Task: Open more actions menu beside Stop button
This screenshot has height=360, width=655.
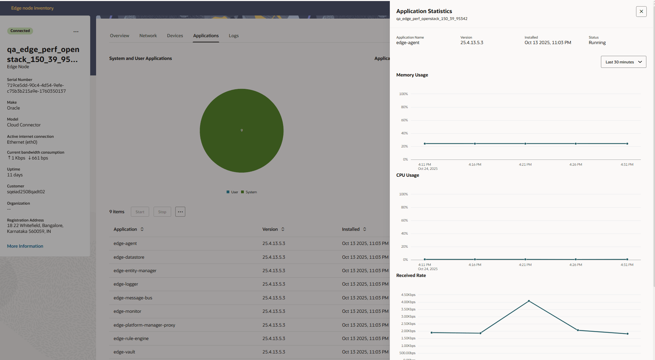Action: coord(180,212)
